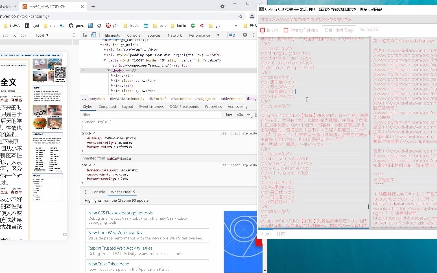
Task: Click the console messages badge showing 3
Action: click(x=232, y=35)
